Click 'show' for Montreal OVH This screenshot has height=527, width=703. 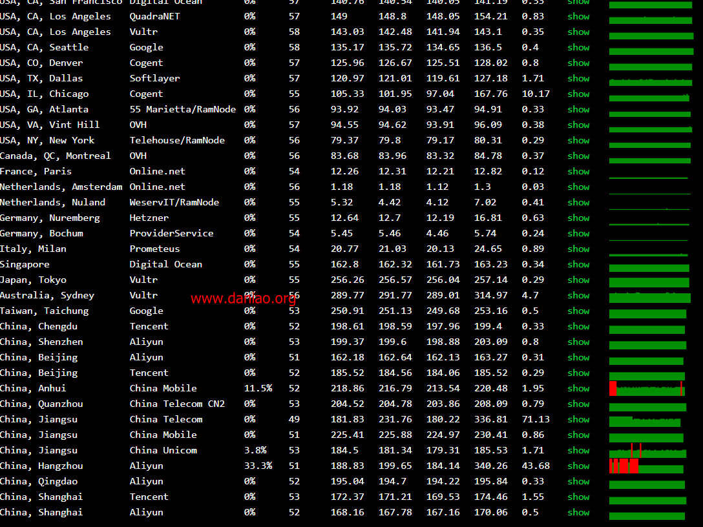578,156
